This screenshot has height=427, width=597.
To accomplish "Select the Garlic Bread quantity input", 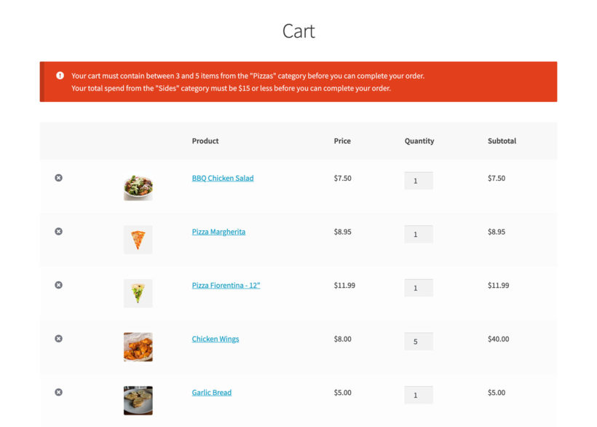I will click(419, 394).
